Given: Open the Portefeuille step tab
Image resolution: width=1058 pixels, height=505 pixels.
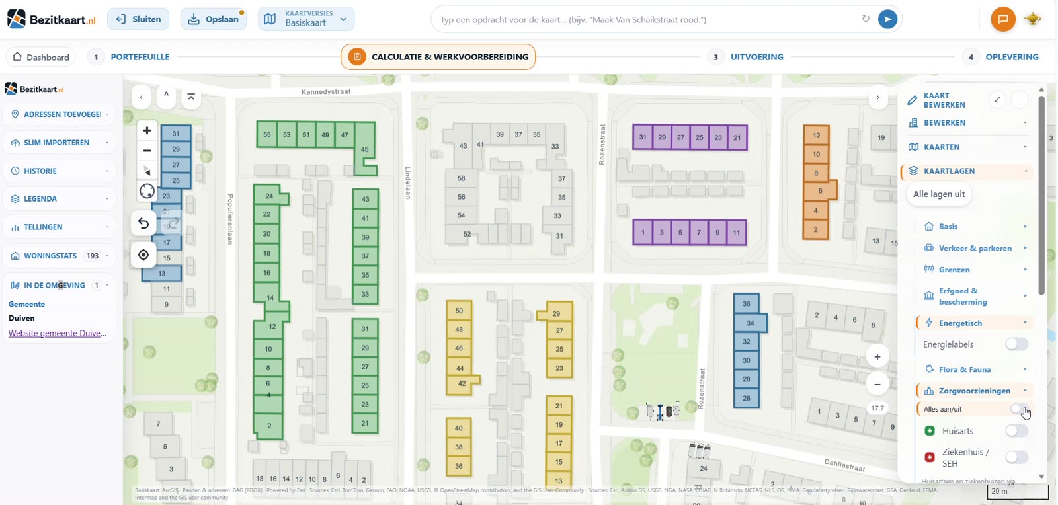Looking at the screenshot, I should [140, 57].
